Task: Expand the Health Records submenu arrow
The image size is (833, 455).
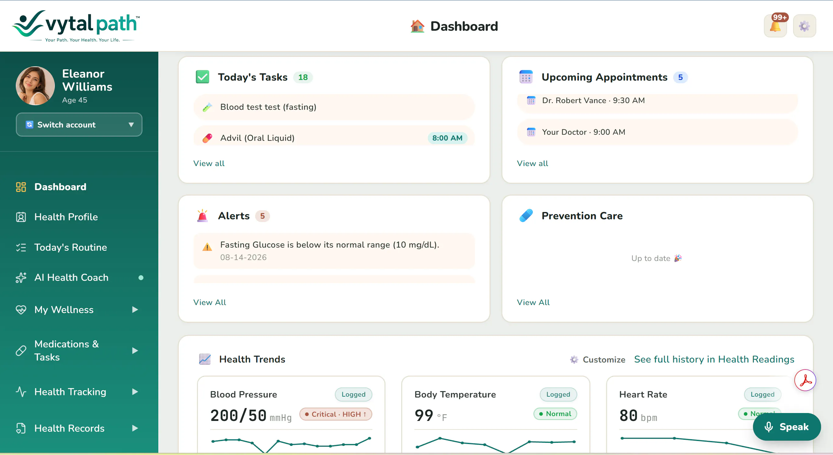Action: click(135, 428)
